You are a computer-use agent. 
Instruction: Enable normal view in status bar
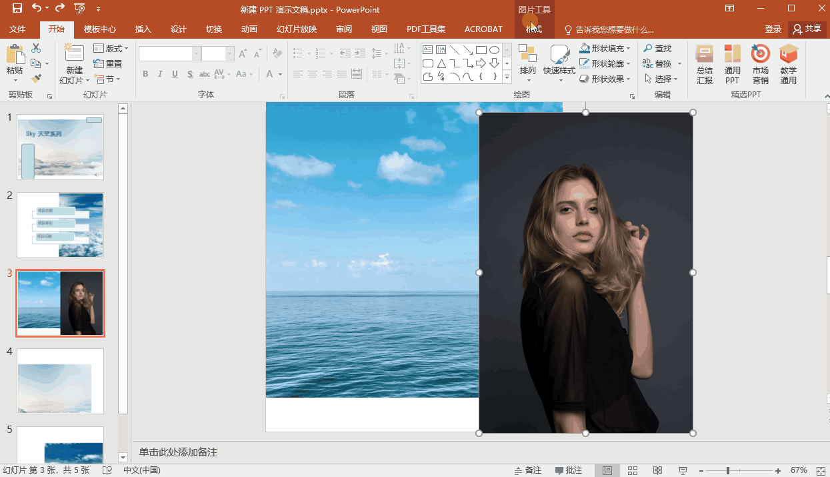(x=607, y=470)
